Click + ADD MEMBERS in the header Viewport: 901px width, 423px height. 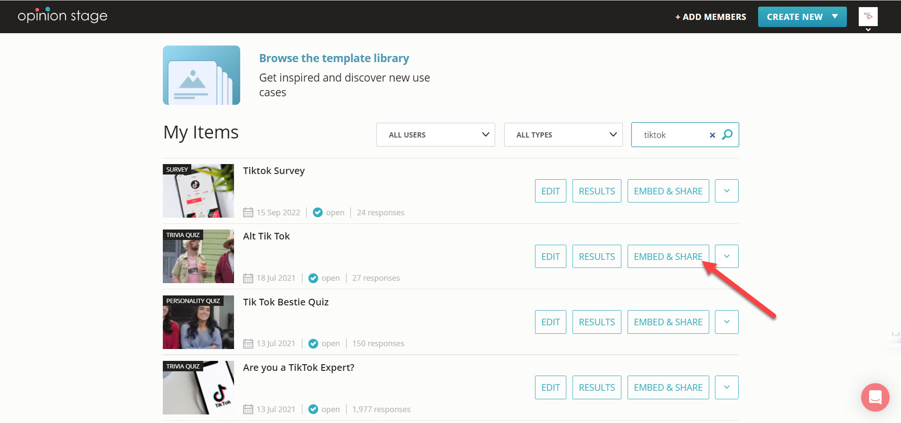[x=711, y=17]
